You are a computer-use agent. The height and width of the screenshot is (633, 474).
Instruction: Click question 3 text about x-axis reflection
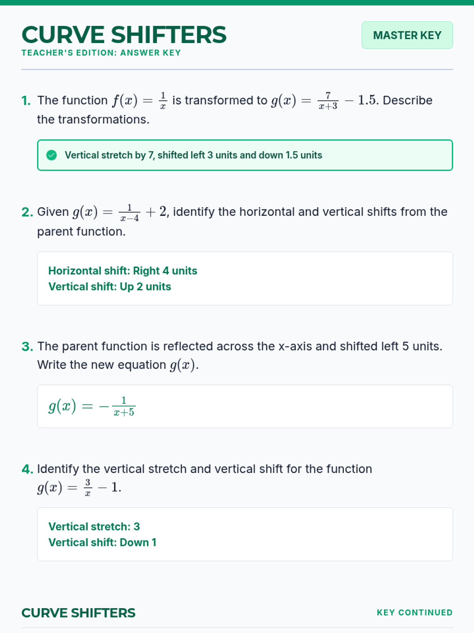coord(239,347)
